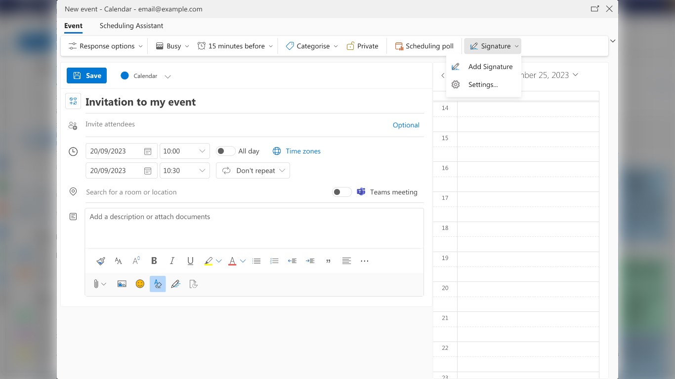The width and height of the screenshot is (675, 379).
Task: Click the Optional attendees link
Action: point(406,125)
